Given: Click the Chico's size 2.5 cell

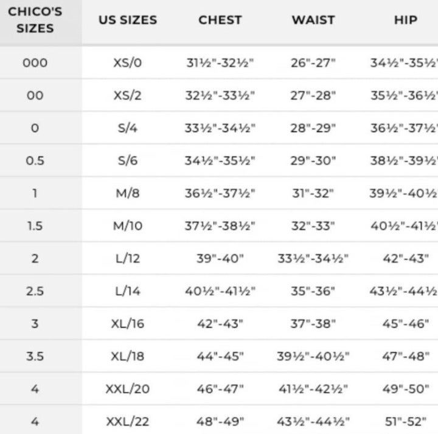Looking at the screenshot, I should (35, 291).
